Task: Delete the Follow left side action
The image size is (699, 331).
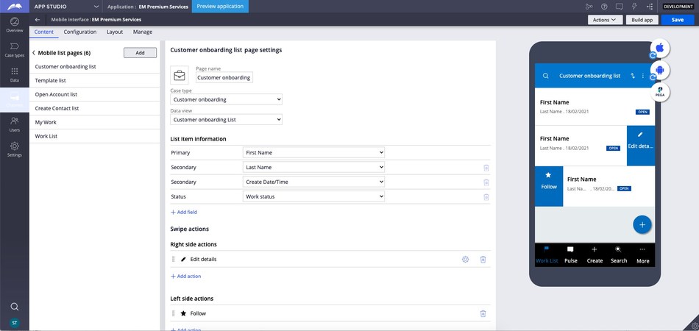Action: (483, 313)
